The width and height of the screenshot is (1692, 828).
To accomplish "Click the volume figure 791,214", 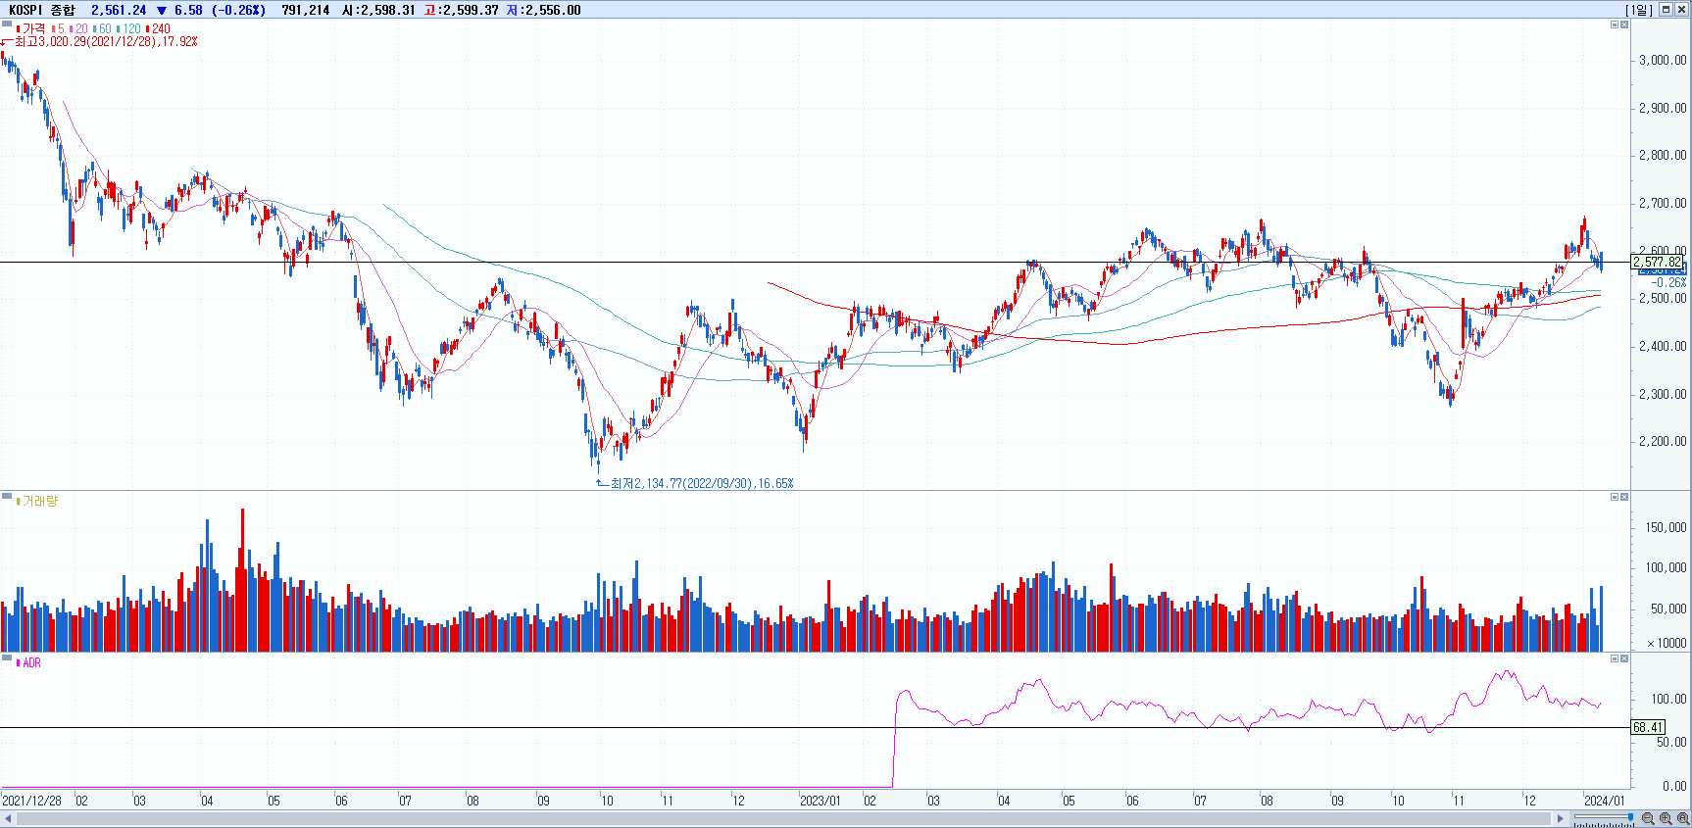I will 305,10.
